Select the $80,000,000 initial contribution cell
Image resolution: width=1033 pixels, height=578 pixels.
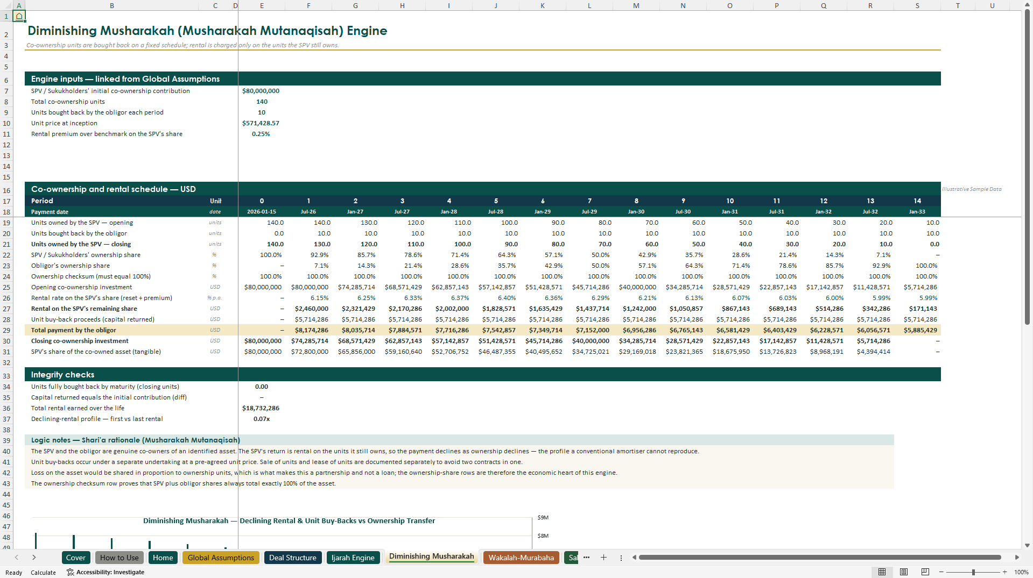pos(262,91)
